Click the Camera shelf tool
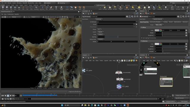Image resolution: width=190 pixels, height=107 pixels. 100,8
